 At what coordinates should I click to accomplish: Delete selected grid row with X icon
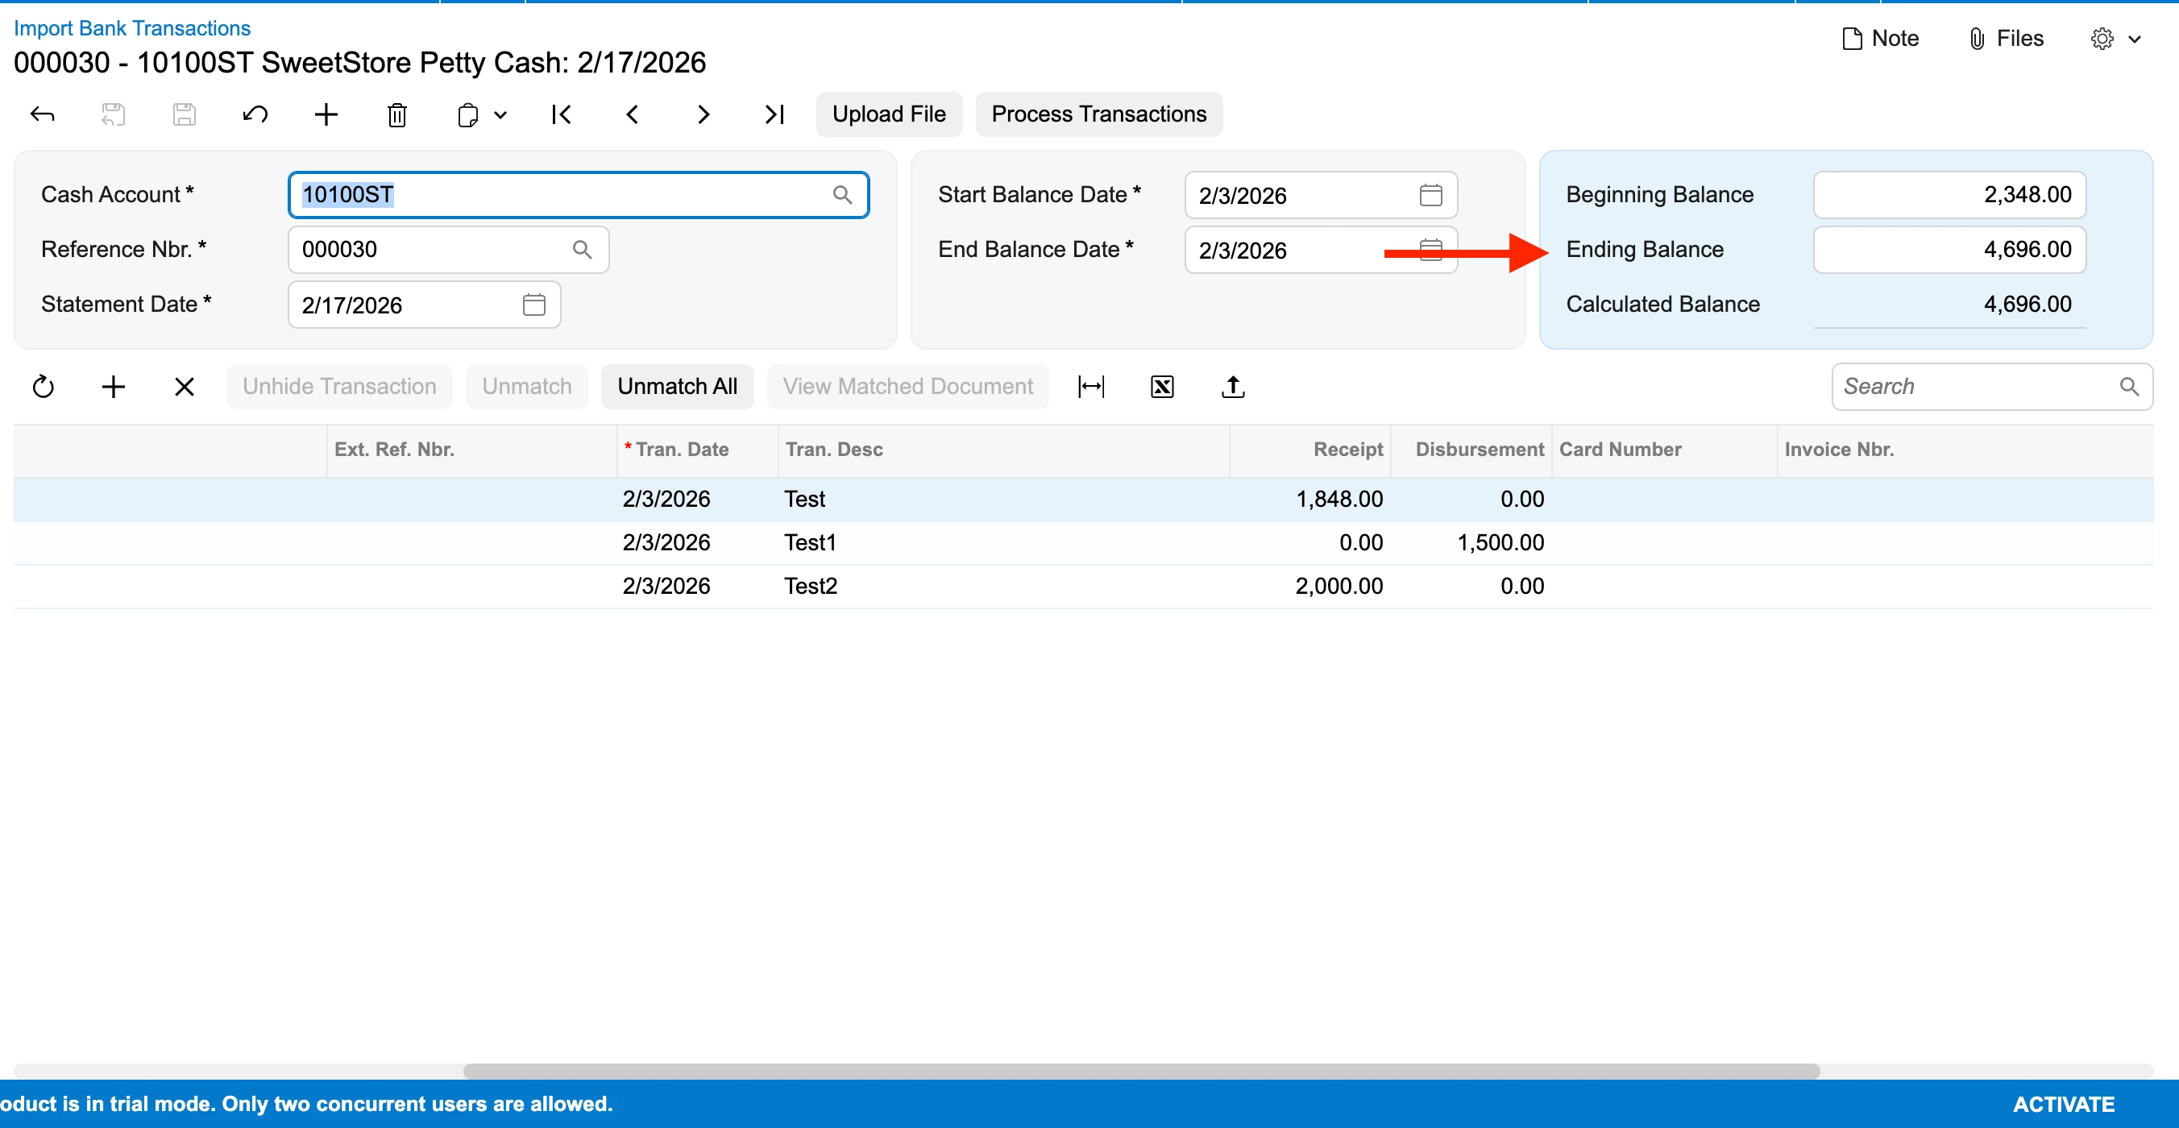coord(184,387)
